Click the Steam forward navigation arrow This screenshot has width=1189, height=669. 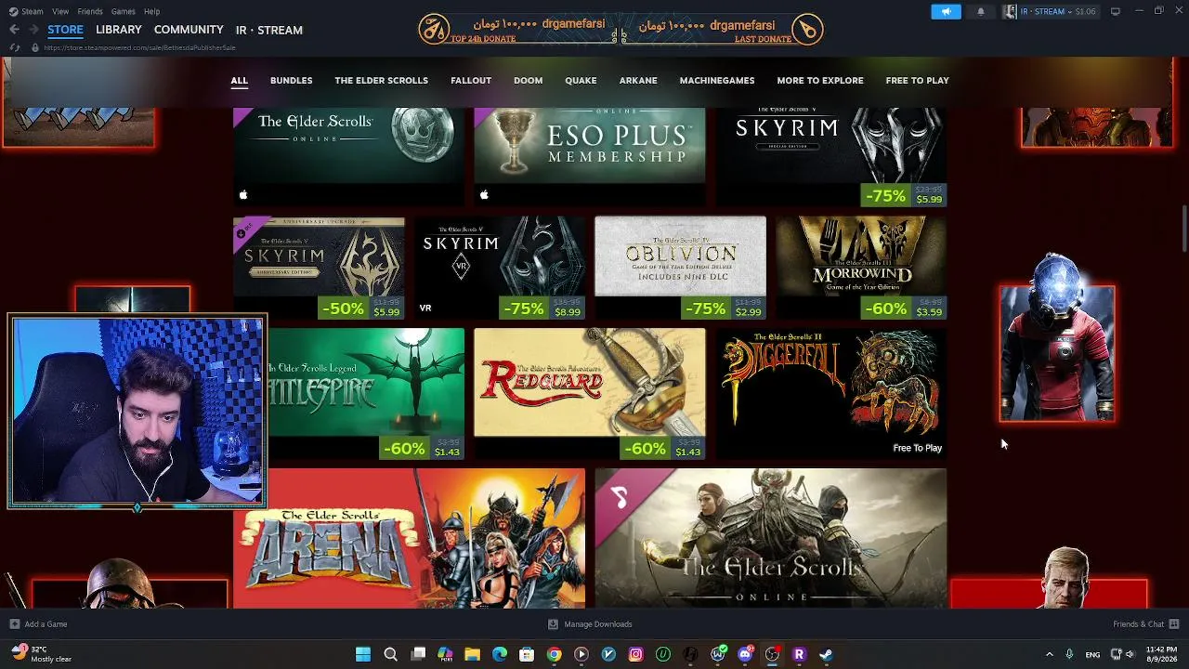(x=33, y=30)
